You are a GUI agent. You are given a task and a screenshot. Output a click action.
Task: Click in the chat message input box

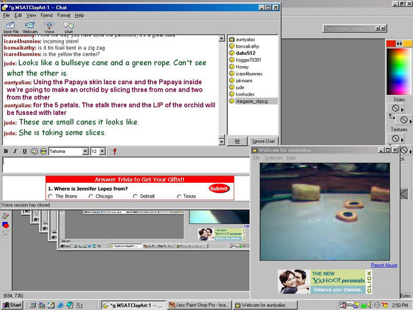tap(126, 165)
